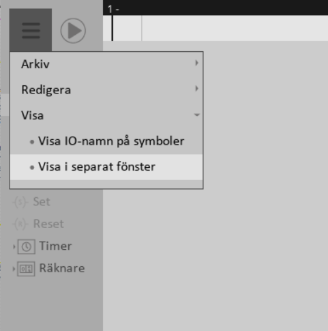Viewport: 328px width, 331px height.
Task: Expand the Timer tree node
Action: pos(14,246)
